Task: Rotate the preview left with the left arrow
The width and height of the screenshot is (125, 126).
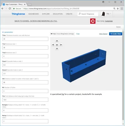Action: tap(53, 45)
